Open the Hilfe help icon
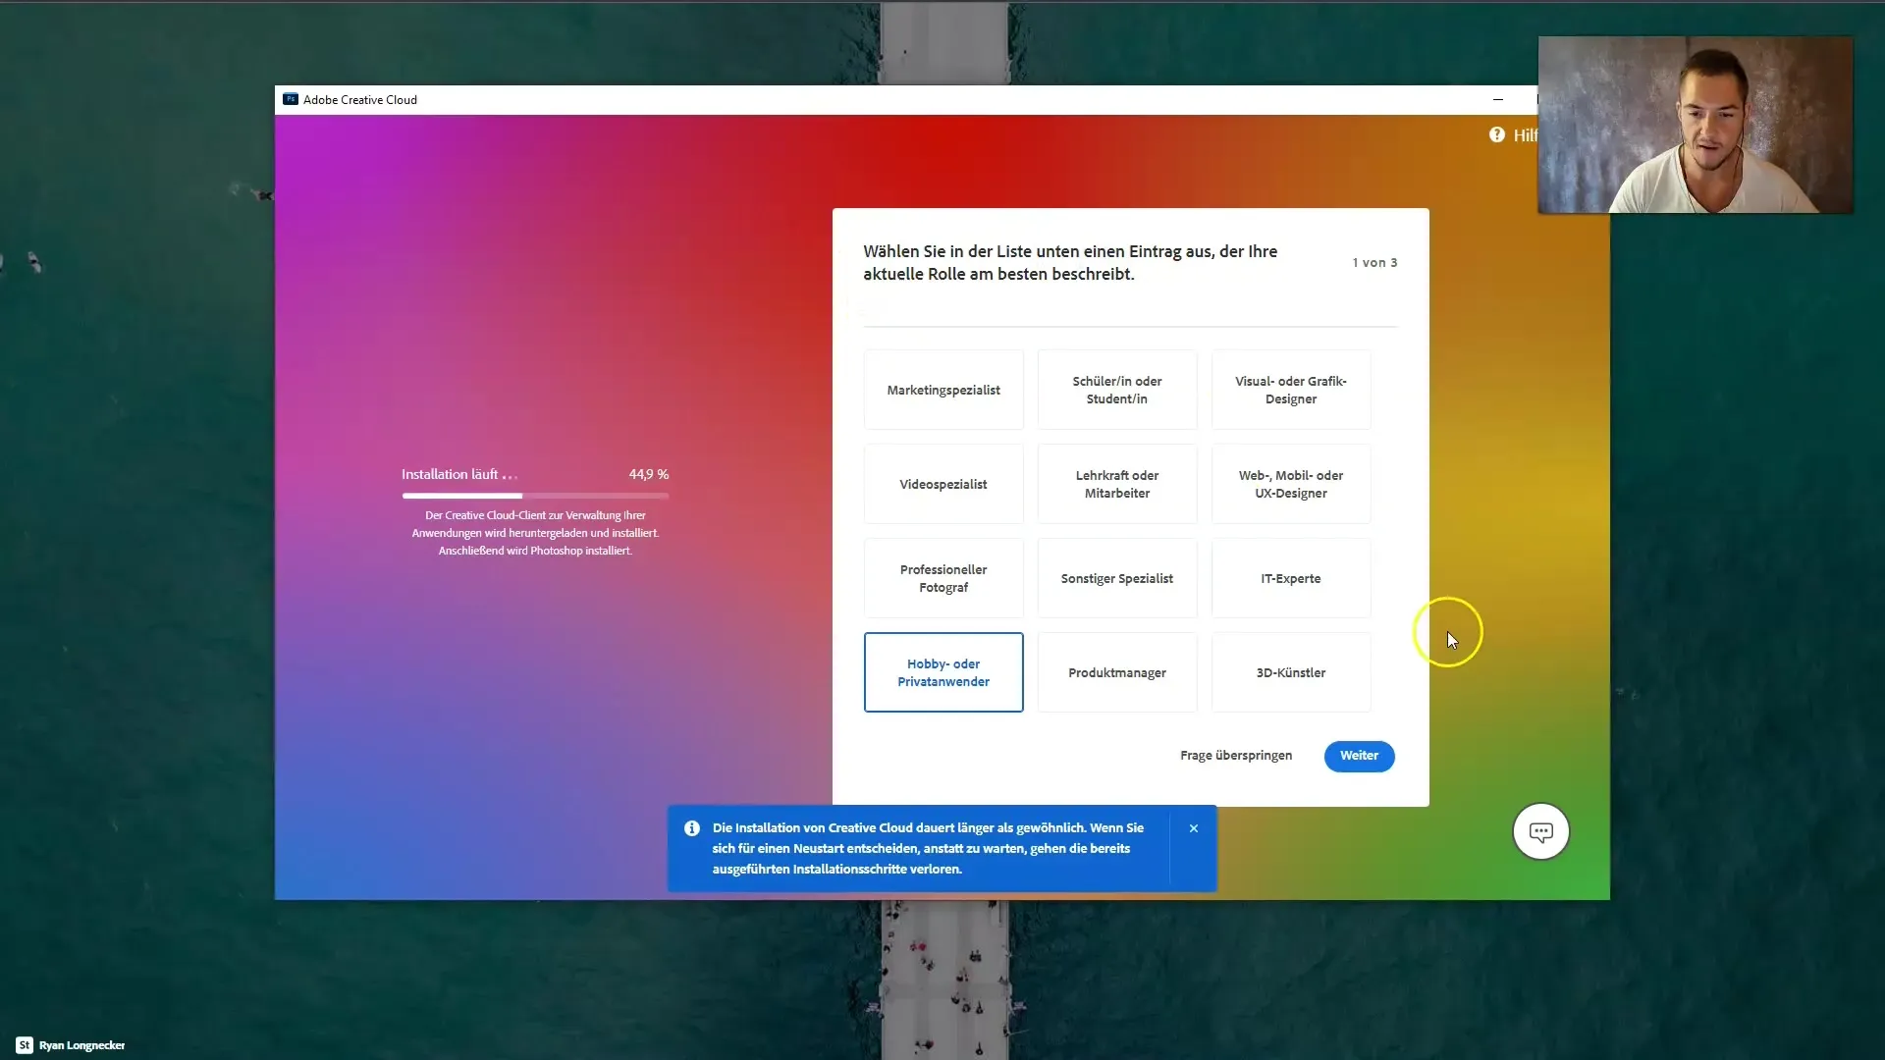Image resolution: width=1885 pixels, height=1060 pixels. [1496, 134]
